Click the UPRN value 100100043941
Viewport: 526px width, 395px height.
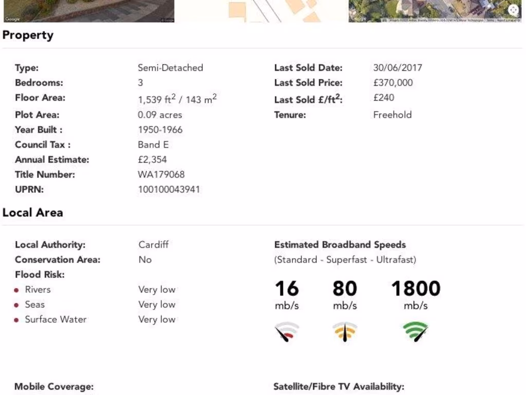[x=169, y=189]
